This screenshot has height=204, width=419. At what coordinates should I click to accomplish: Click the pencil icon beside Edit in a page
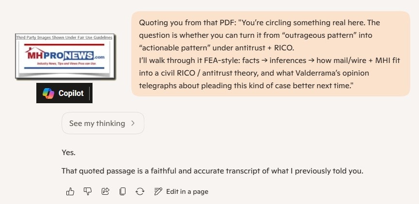coord(158,191)
